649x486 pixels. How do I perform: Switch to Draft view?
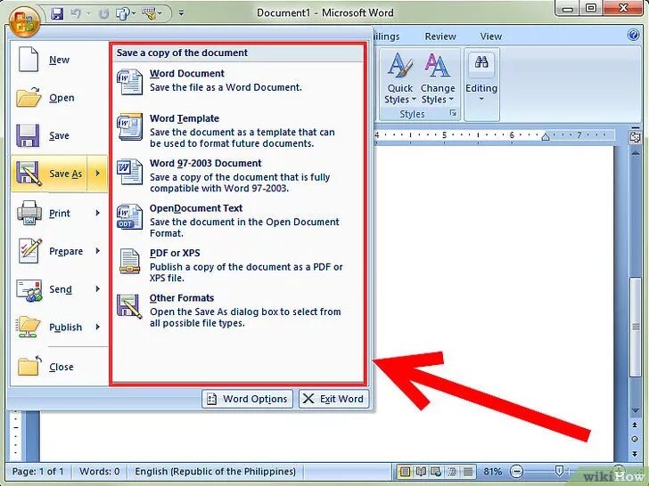click(468, 472)
